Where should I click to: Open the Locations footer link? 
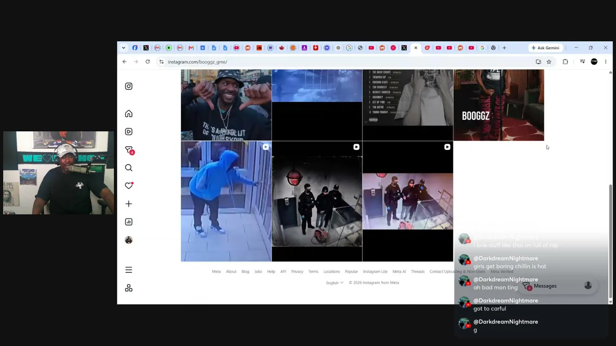click(x=332, y=272)
